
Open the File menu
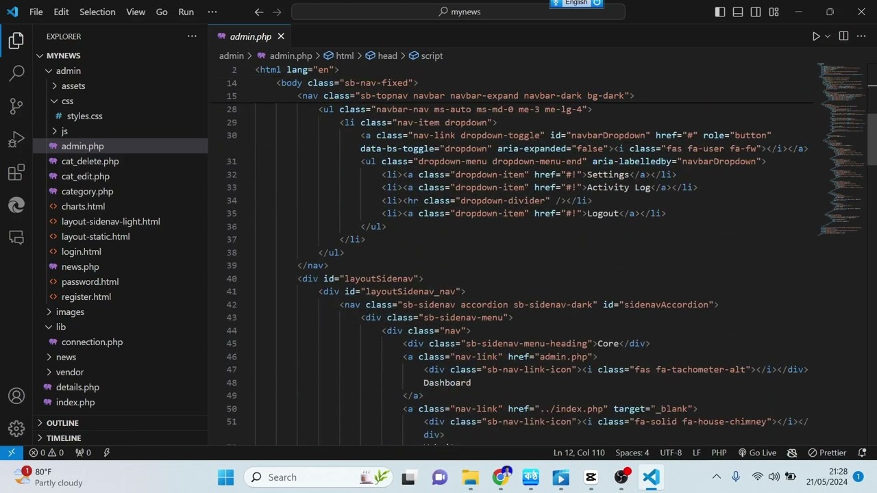point(36,12)
